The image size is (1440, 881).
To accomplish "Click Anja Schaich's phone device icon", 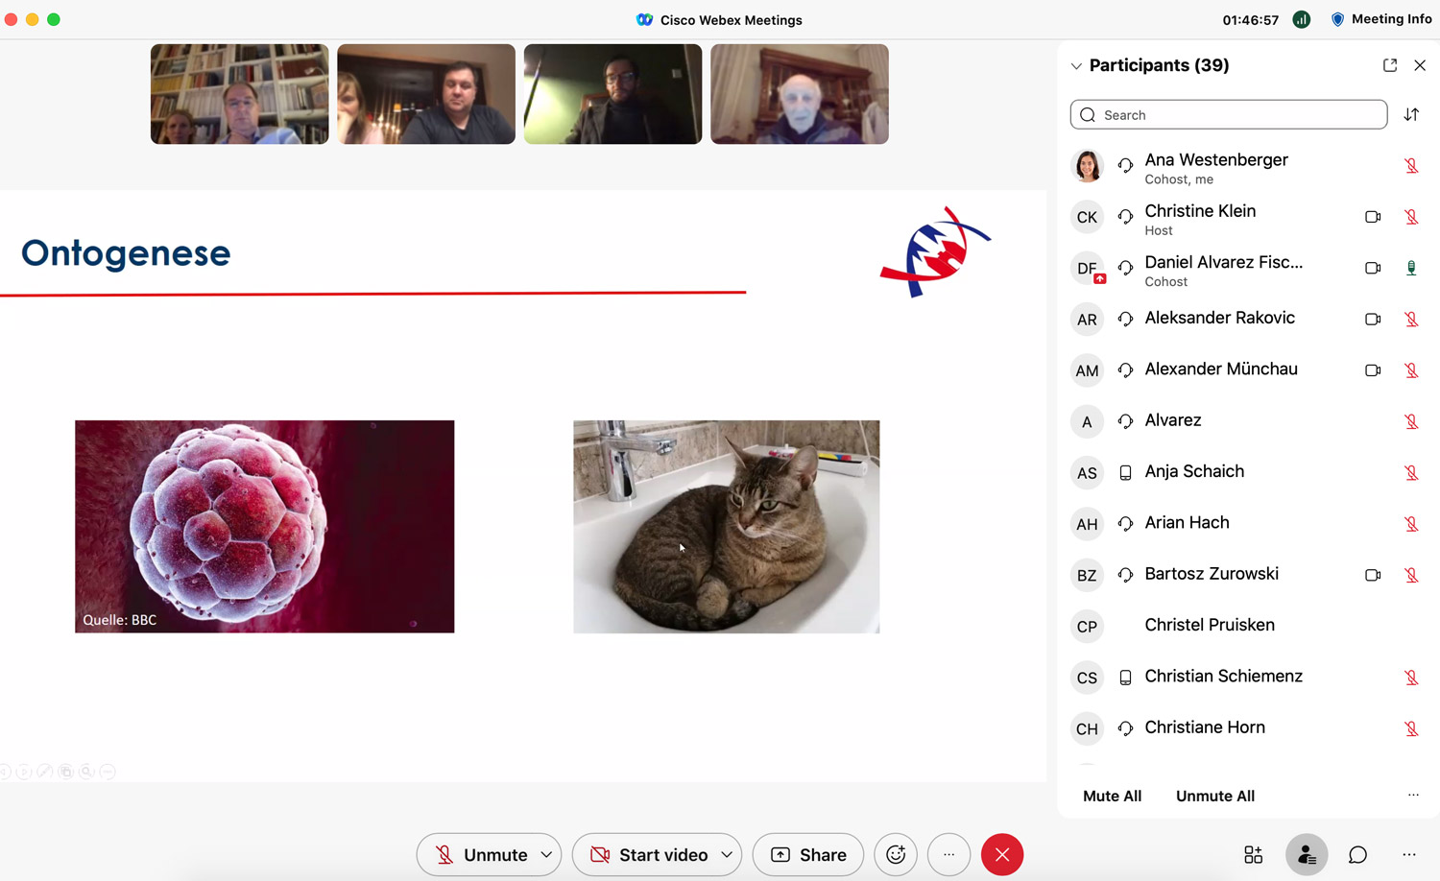I will coord(1125,473).
